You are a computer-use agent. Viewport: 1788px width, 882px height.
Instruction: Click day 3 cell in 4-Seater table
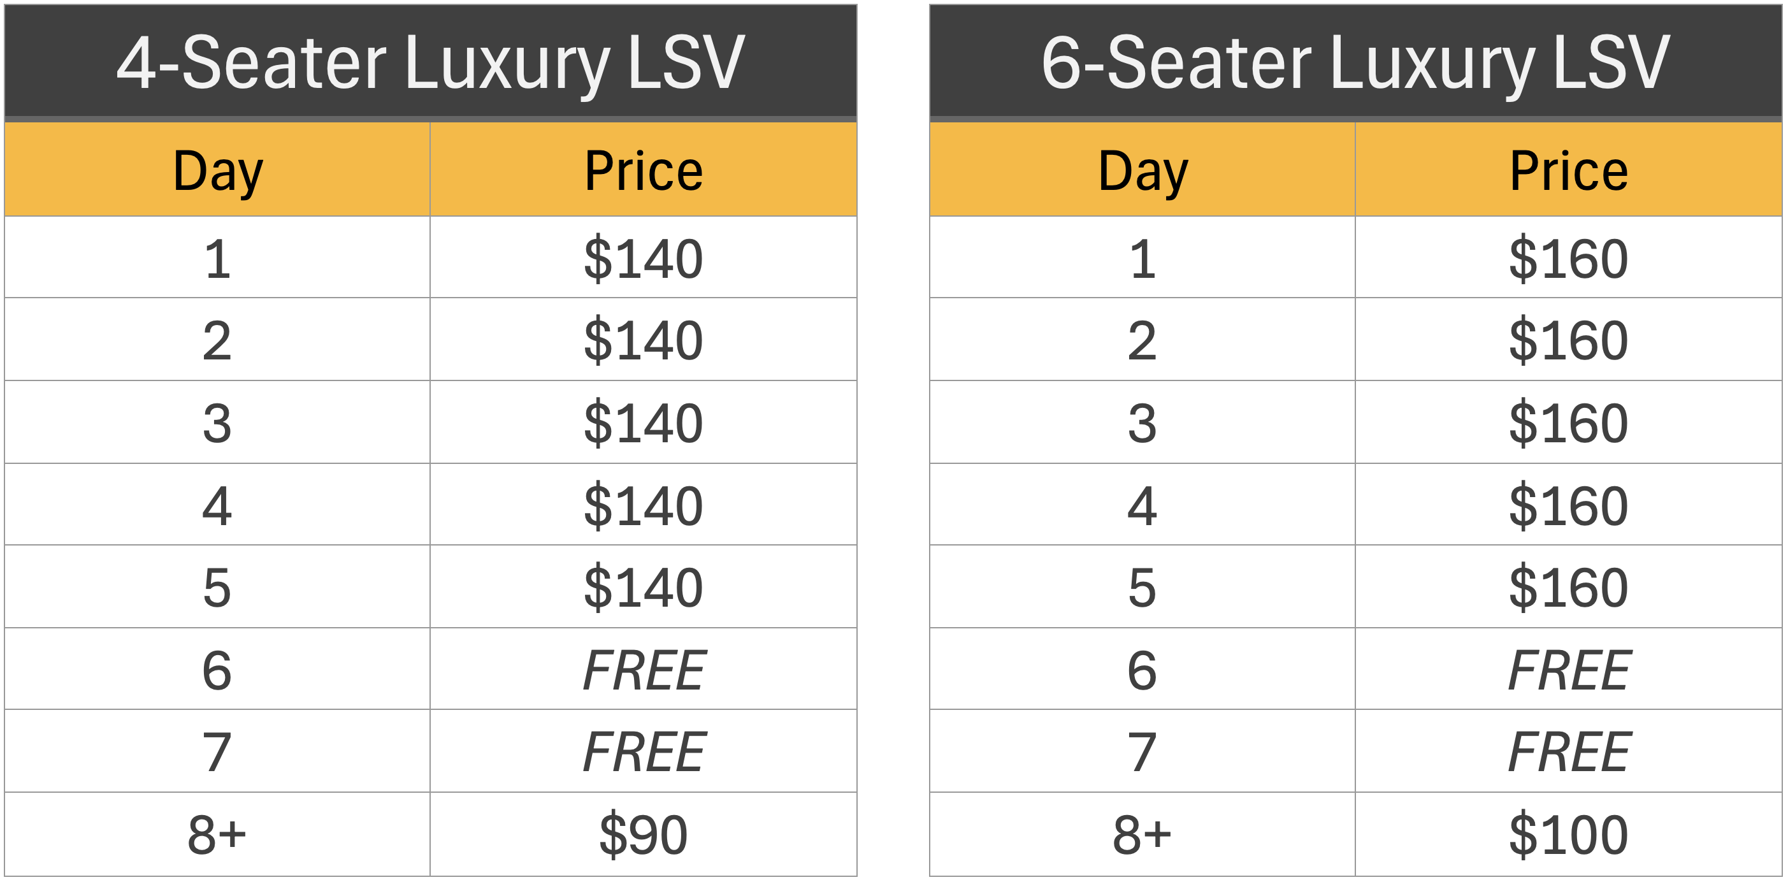pyautogui.click(x=217, y=422)
